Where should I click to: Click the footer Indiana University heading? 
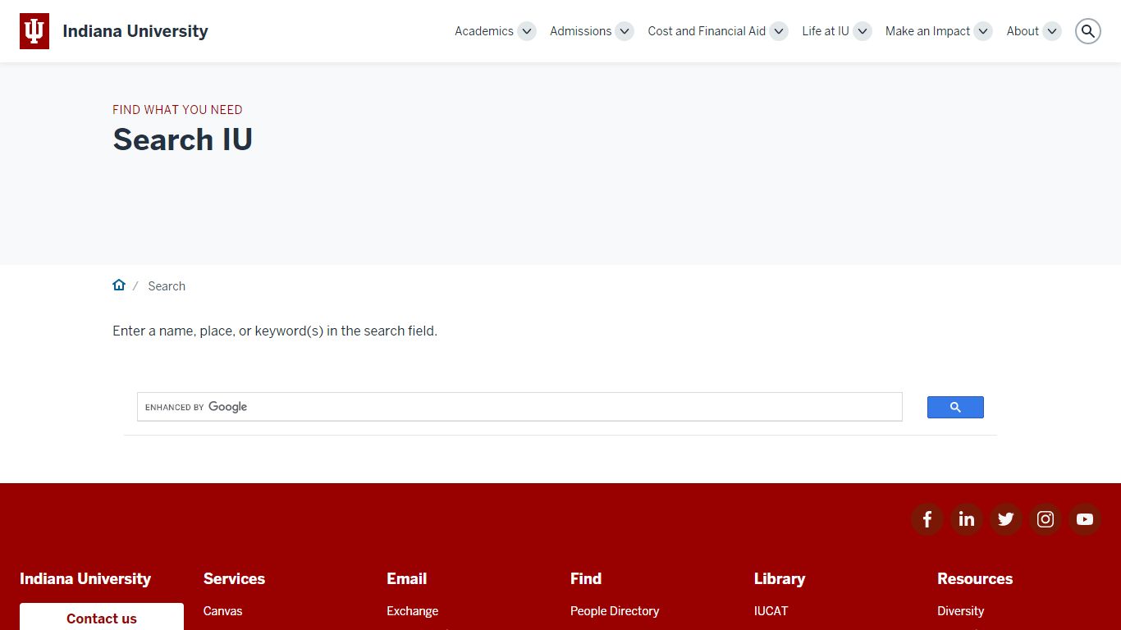(x=85, y=578)
